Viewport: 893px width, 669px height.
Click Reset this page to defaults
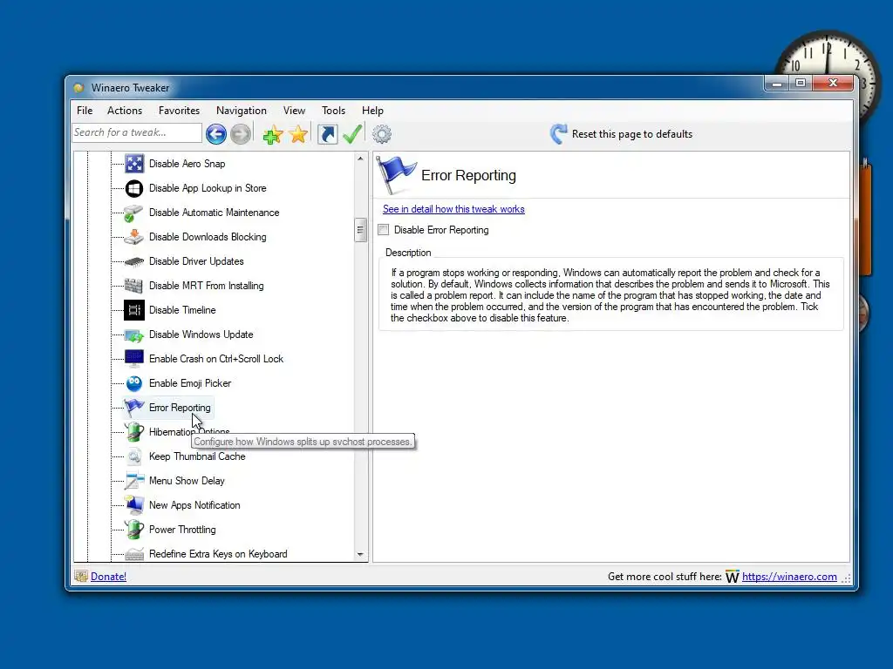click(x=621, y=134)
